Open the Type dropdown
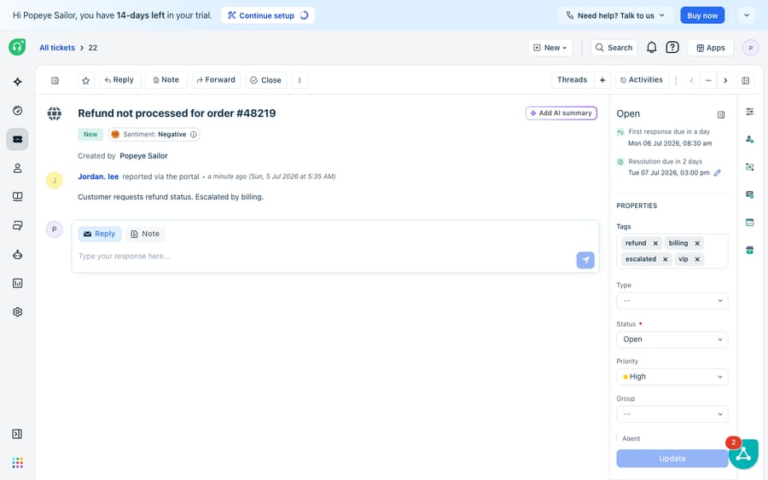This screenshot has height=480, width=768. tap(672, 300)
